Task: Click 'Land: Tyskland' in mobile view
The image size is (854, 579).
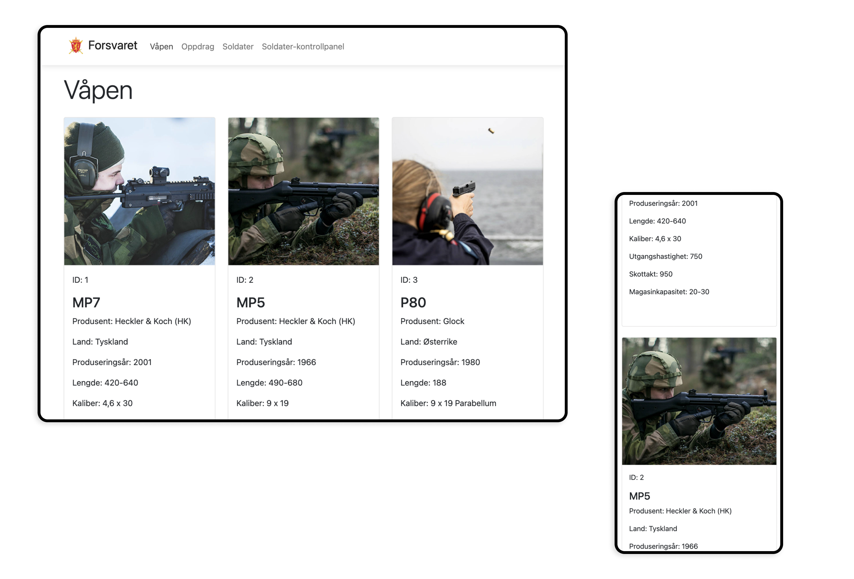Action: (653, 529)
